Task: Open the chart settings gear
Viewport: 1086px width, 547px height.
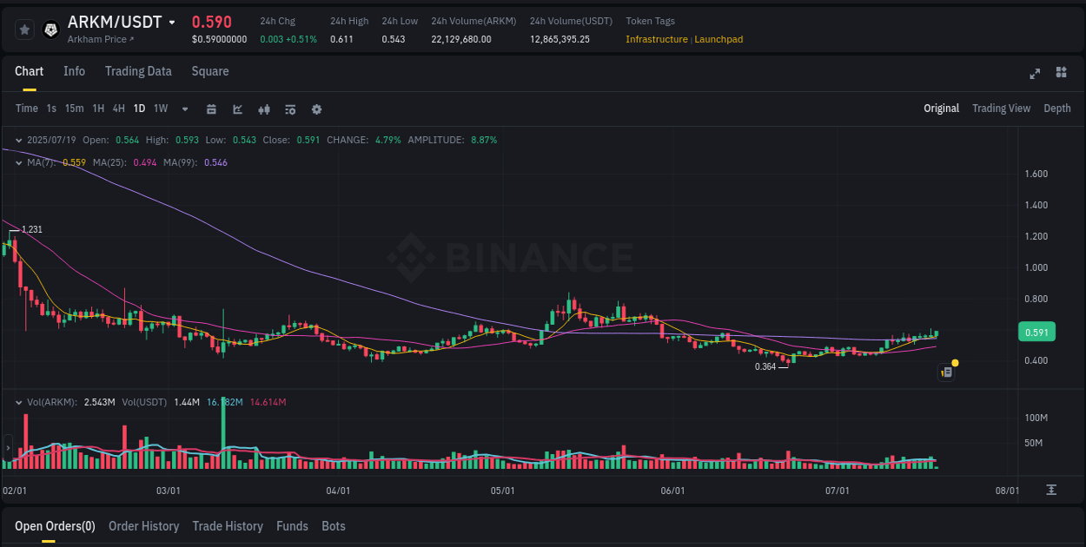Action: click(x=316, y=109)
